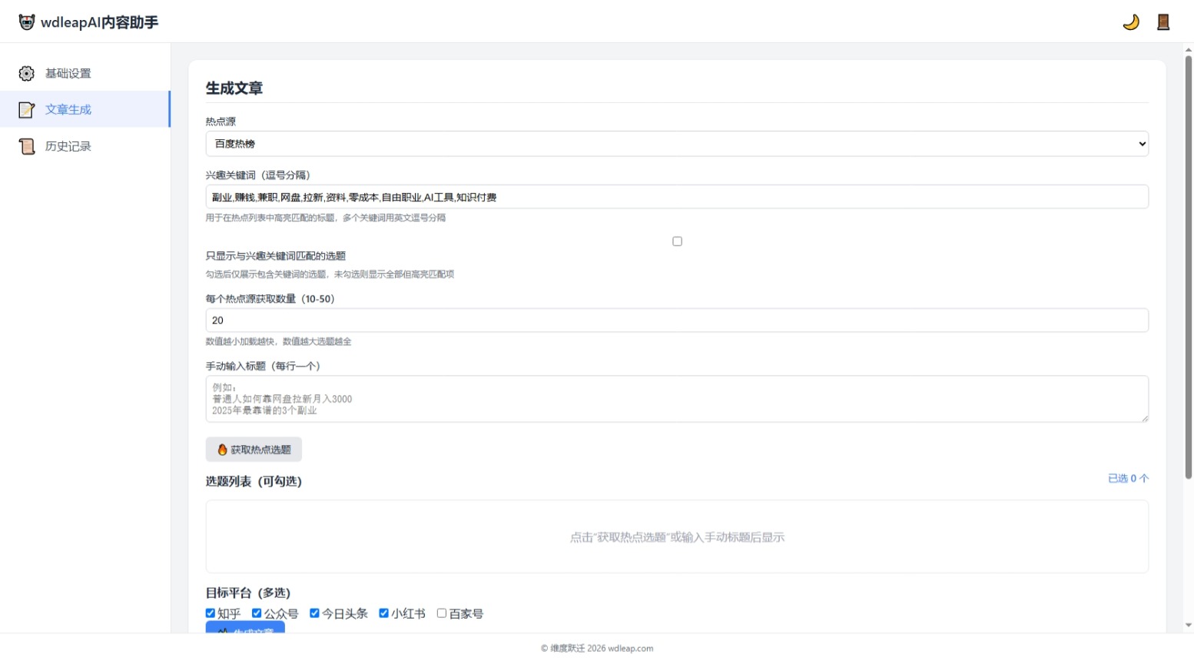Click the 每个热点源获取数量 number field
The image size is (1194, 661).
coord(677,321)
